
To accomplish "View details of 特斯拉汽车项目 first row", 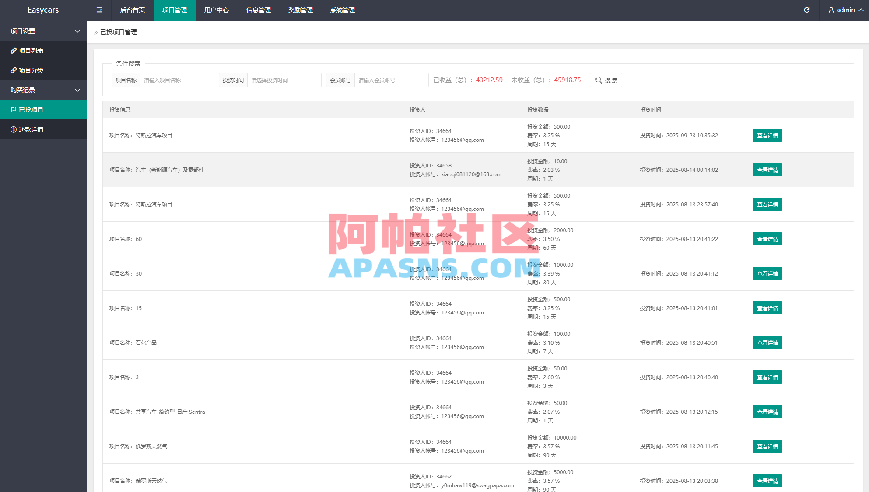I will [x=767, y=135].
